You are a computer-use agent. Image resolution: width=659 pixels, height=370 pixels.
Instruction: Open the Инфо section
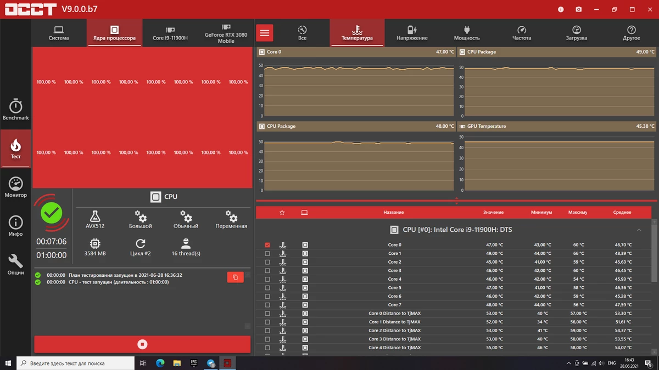click(x=15, y=226)
